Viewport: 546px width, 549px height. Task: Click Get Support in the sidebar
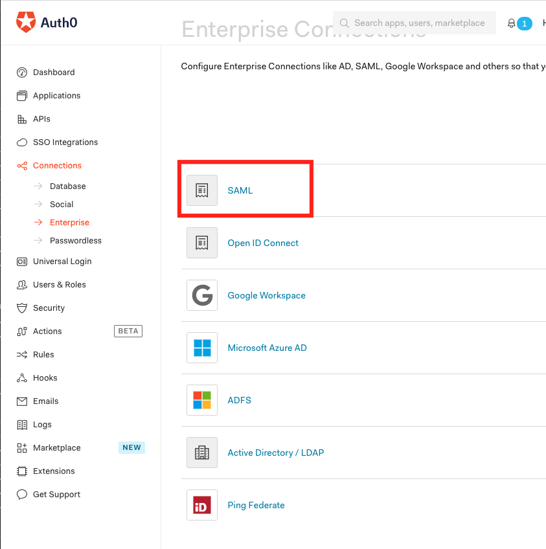(x=57, y=495)
